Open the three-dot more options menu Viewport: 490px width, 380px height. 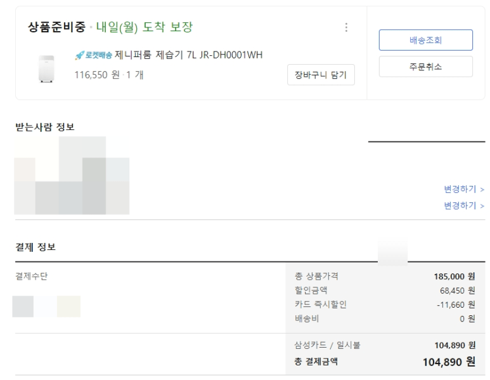point(346,28)
